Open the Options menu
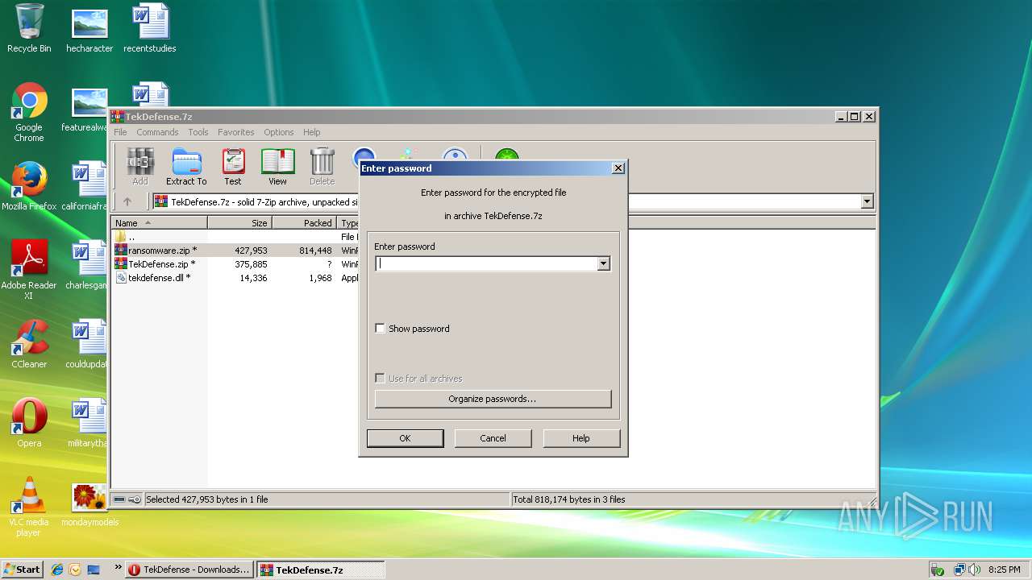The height and width of the screenshot is (580, 1032). coord(279,132)
